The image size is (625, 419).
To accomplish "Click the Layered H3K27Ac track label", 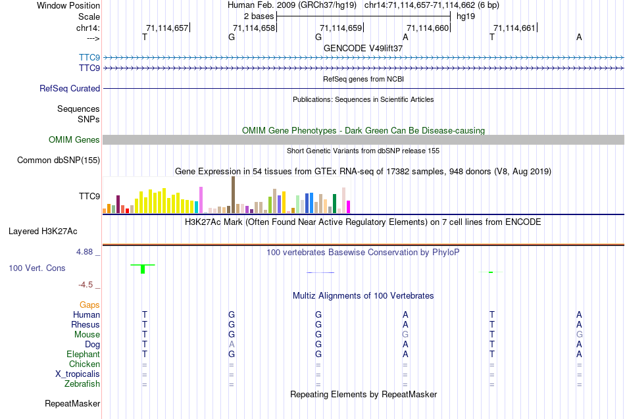I will [43, 232].
